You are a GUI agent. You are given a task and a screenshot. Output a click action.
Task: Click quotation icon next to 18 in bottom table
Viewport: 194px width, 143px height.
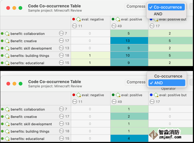[62, 131]
